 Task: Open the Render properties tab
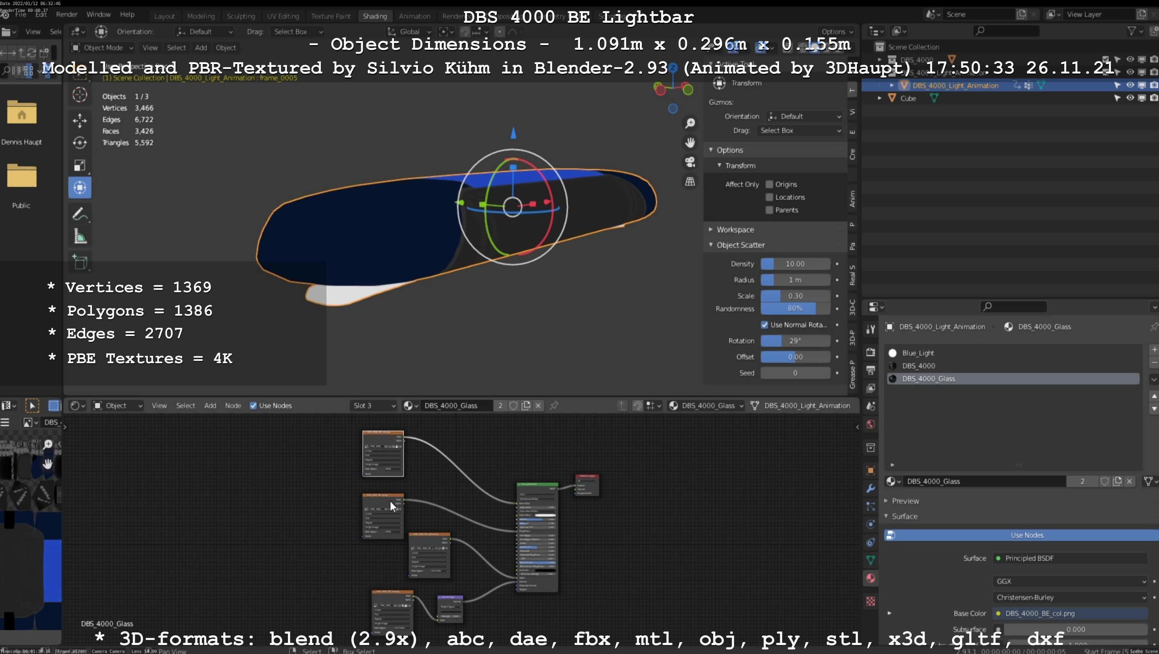tap(871, 352)
